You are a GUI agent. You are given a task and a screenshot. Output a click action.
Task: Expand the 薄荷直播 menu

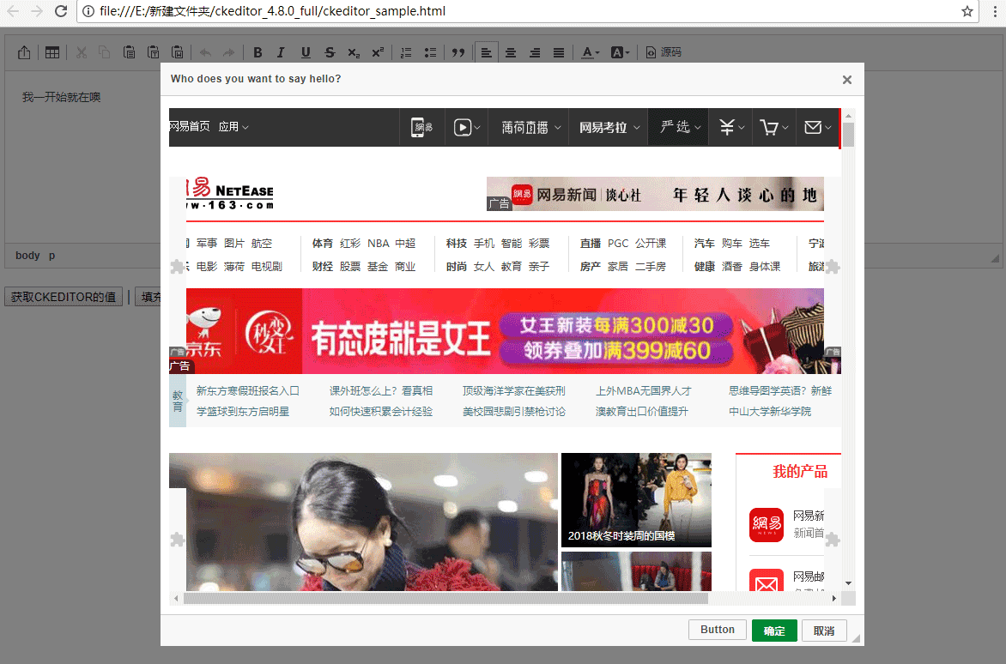pos(530,128)
